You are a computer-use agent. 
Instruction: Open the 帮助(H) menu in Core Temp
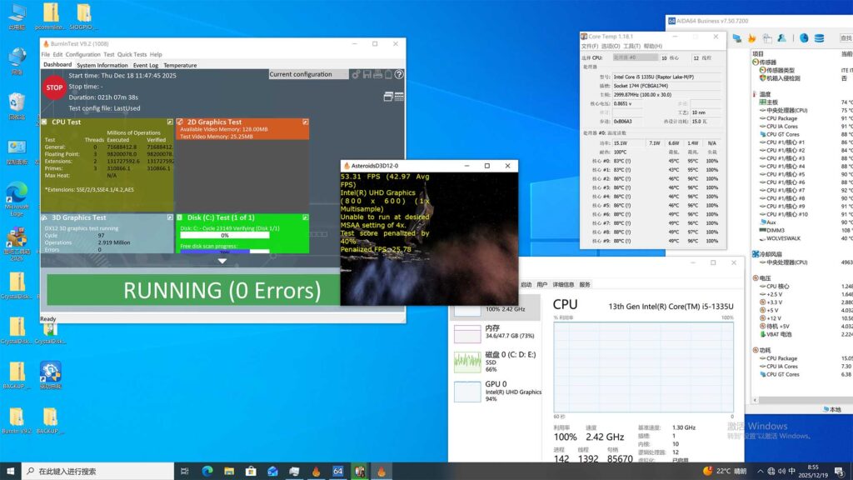coord(652,47)
